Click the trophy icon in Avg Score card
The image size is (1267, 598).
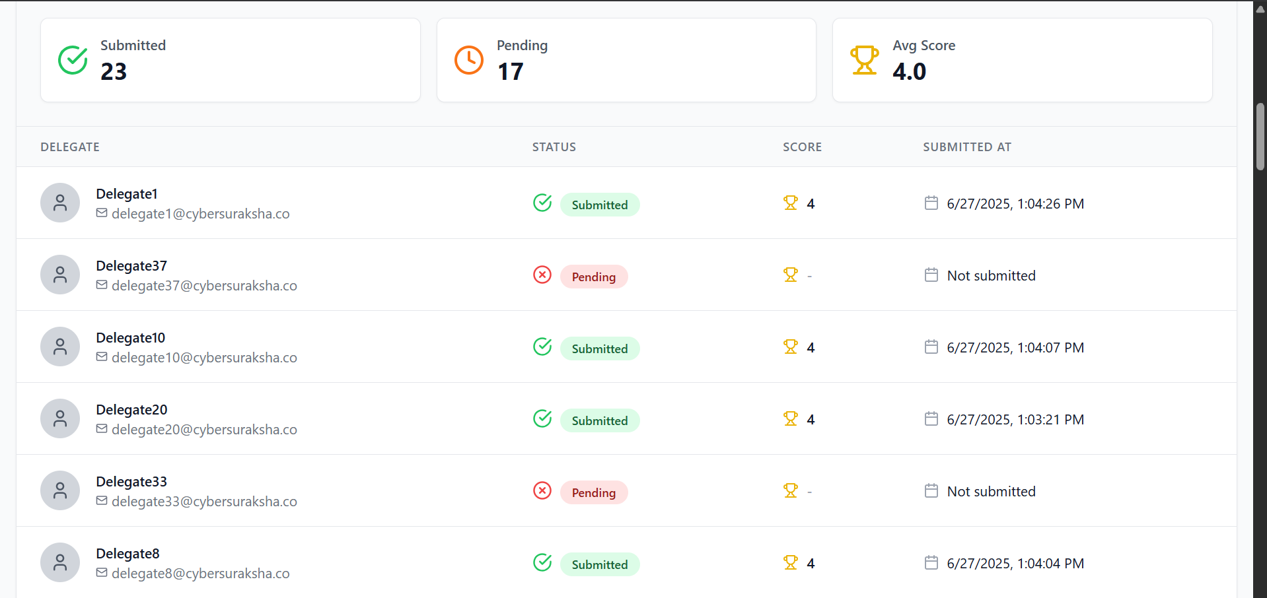865,60
